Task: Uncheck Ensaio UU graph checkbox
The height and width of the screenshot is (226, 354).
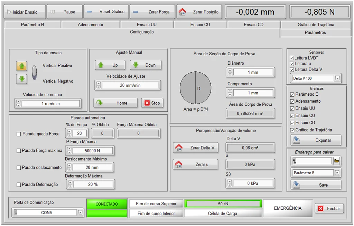Action: coord(292,109)
